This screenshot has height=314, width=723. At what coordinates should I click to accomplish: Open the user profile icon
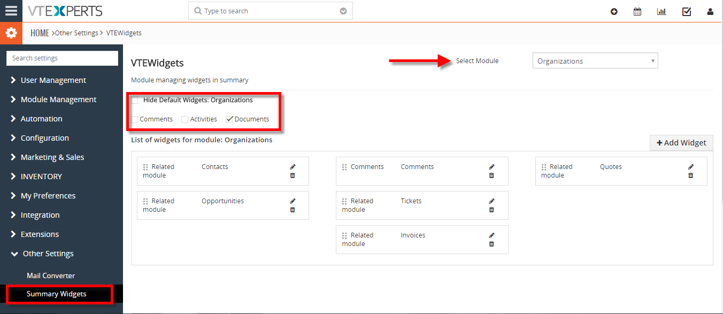click(710, 11)
